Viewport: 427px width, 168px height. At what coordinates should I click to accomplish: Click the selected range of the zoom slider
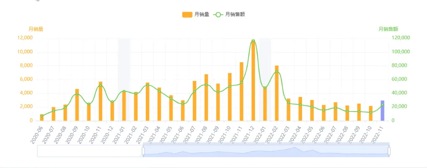[x=266, y=151]
